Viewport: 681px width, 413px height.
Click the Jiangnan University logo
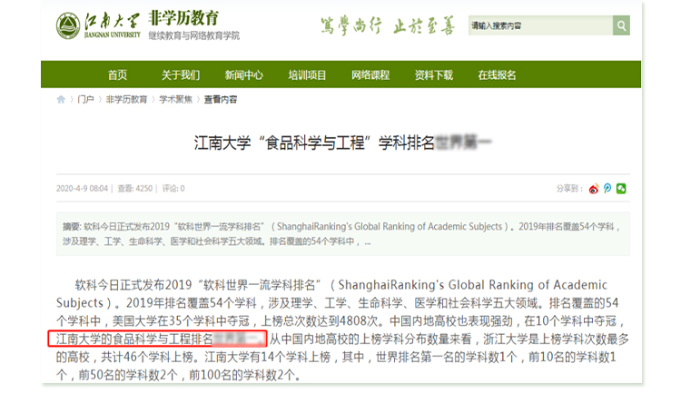point(98,26)
